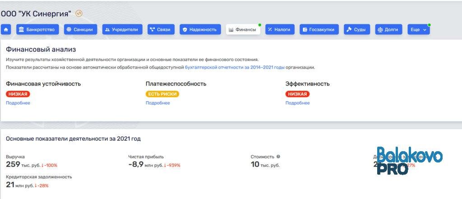Switch to the Госзакупки tab

(319, 29)
